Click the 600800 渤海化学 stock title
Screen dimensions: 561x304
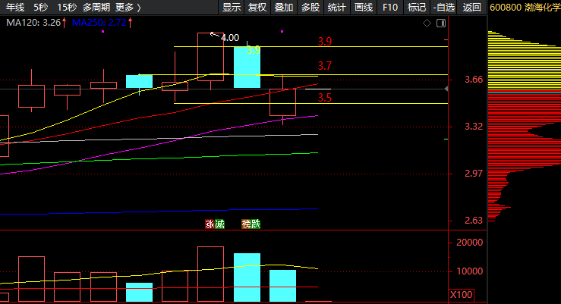pyautogui.click(x=525, y=7)
